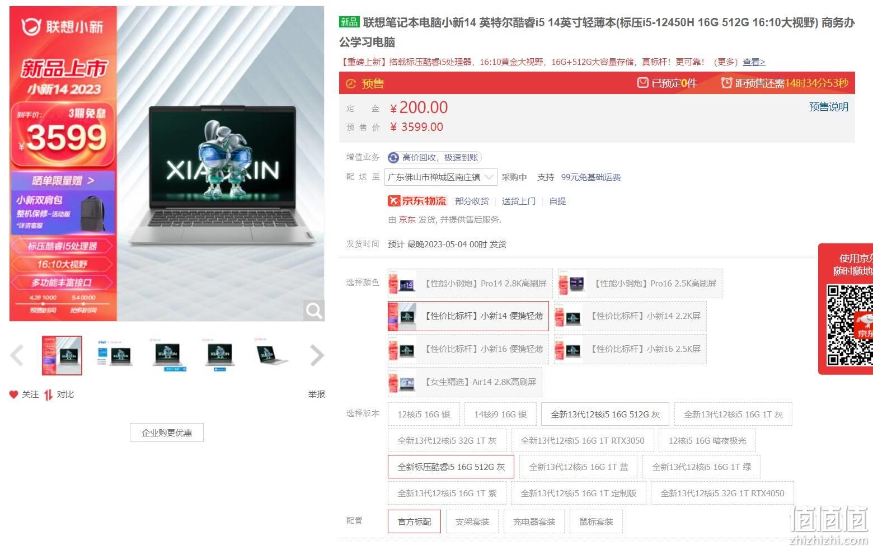Click the 预计 最晚2023-05-04 shipping time text
This screenshot has width=873, height=550.
point(447,245)
